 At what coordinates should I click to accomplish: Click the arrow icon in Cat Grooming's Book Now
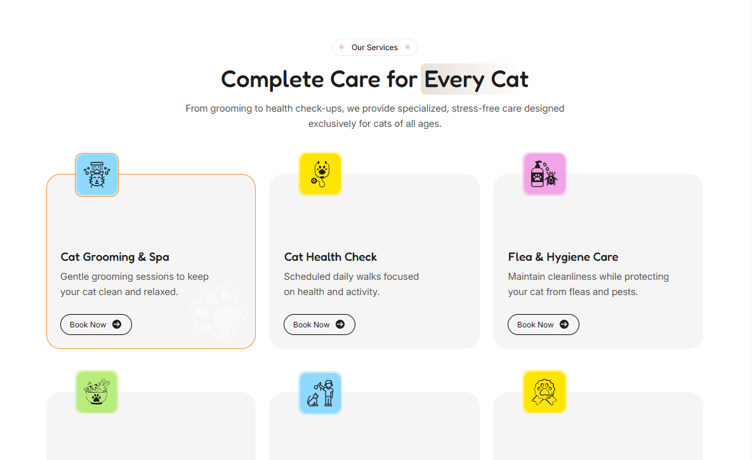(117, 324)
